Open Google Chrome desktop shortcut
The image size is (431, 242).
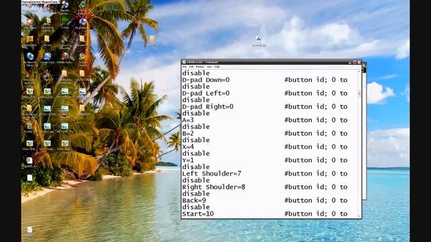coord(82,58)
